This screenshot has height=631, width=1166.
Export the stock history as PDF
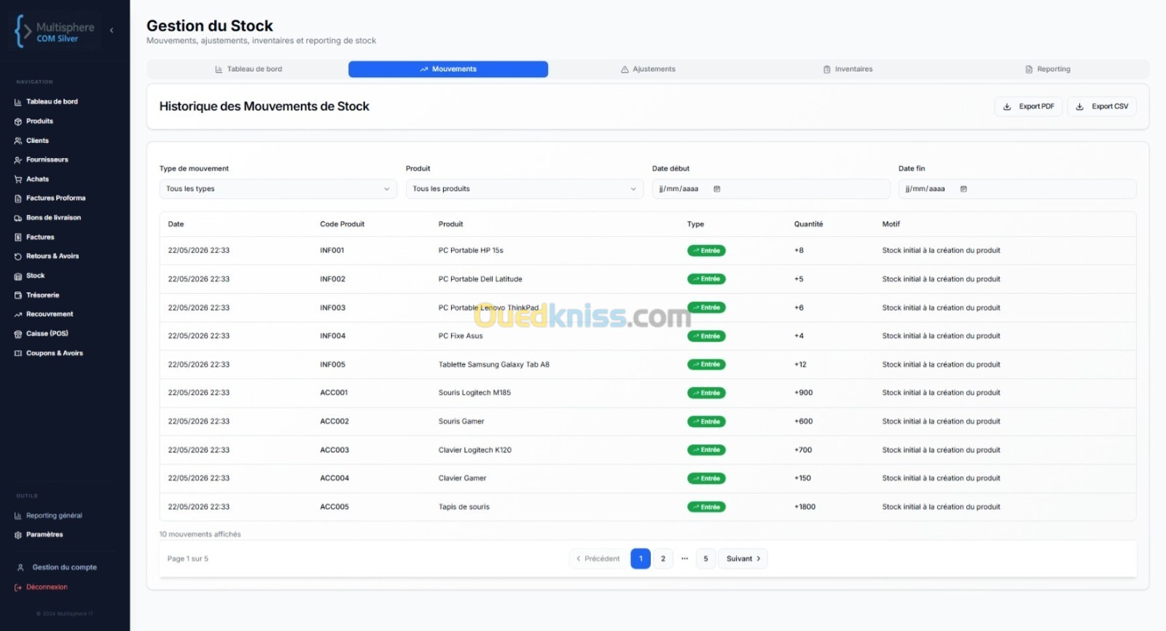tap(1028, 106)
